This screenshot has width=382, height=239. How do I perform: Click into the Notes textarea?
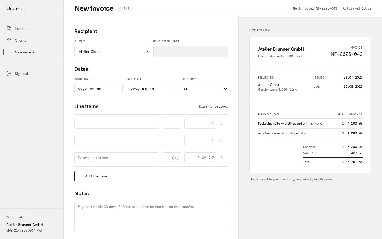[151, 216]
